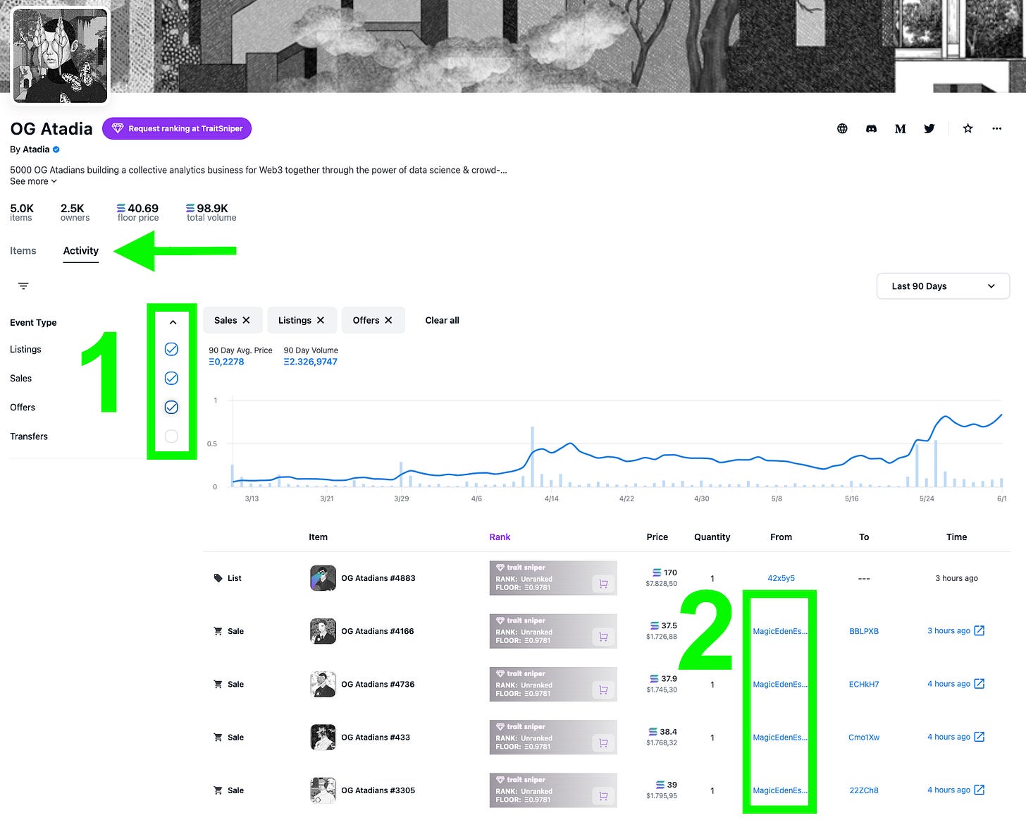Favorite the collection with the star icon
Screen dimensions: 1026x820
click(x=968, y=128)
